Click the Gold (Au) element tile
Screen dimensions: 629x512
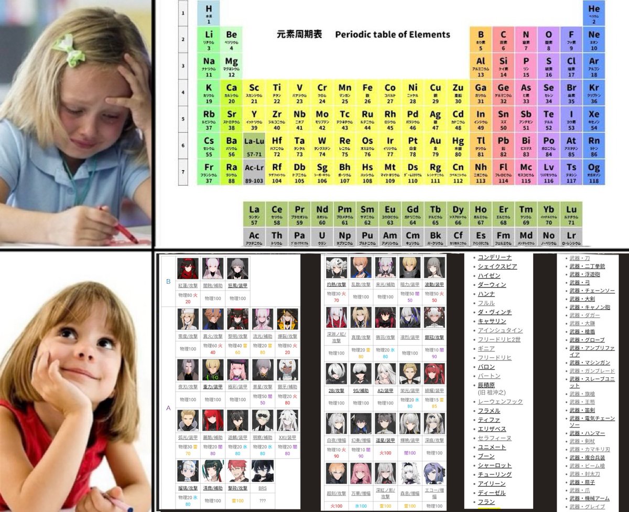436,146
